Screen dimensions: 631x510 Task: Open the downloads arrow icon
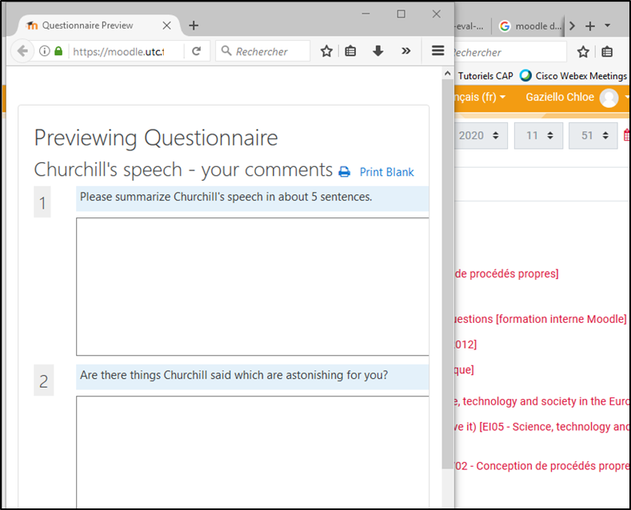[377, 51]
